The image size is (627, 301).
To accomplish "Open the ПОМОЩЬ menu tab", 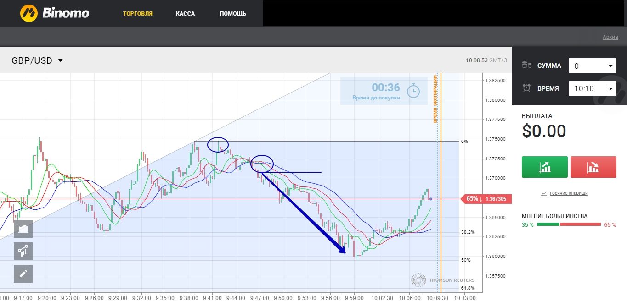I will pos(233,14).
